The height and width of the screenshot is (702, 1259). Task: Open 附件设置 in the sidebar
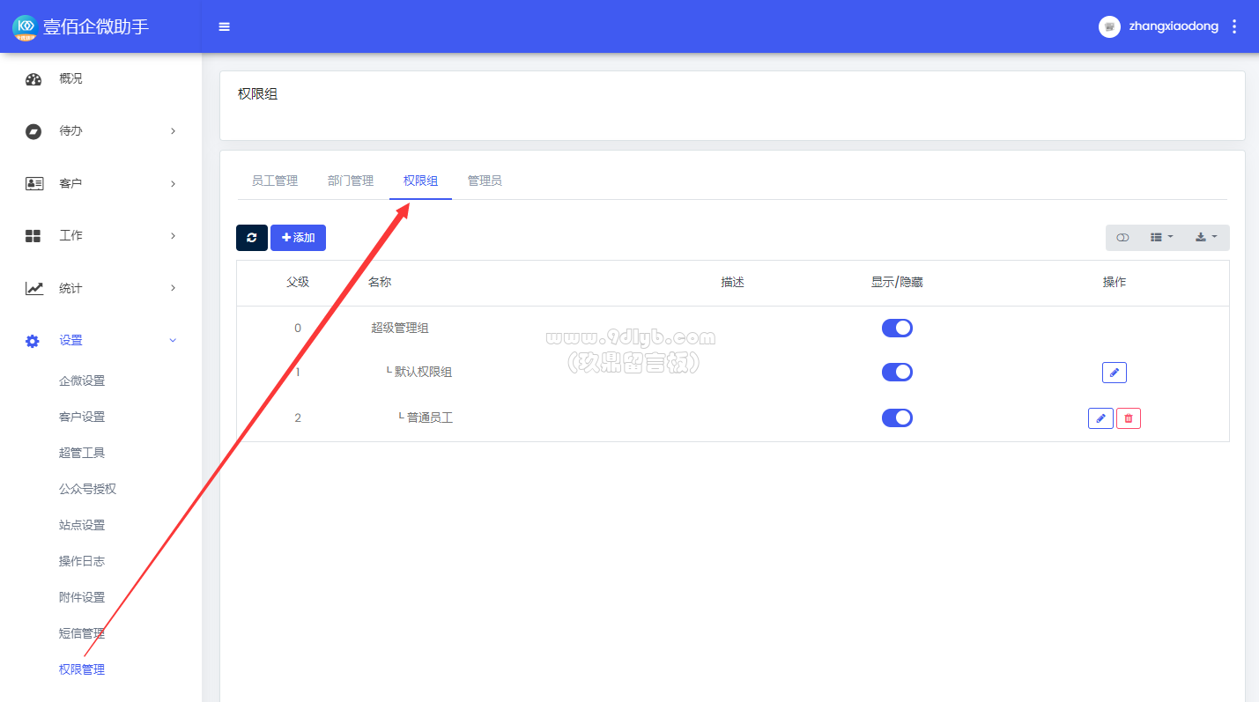point(82,597)
